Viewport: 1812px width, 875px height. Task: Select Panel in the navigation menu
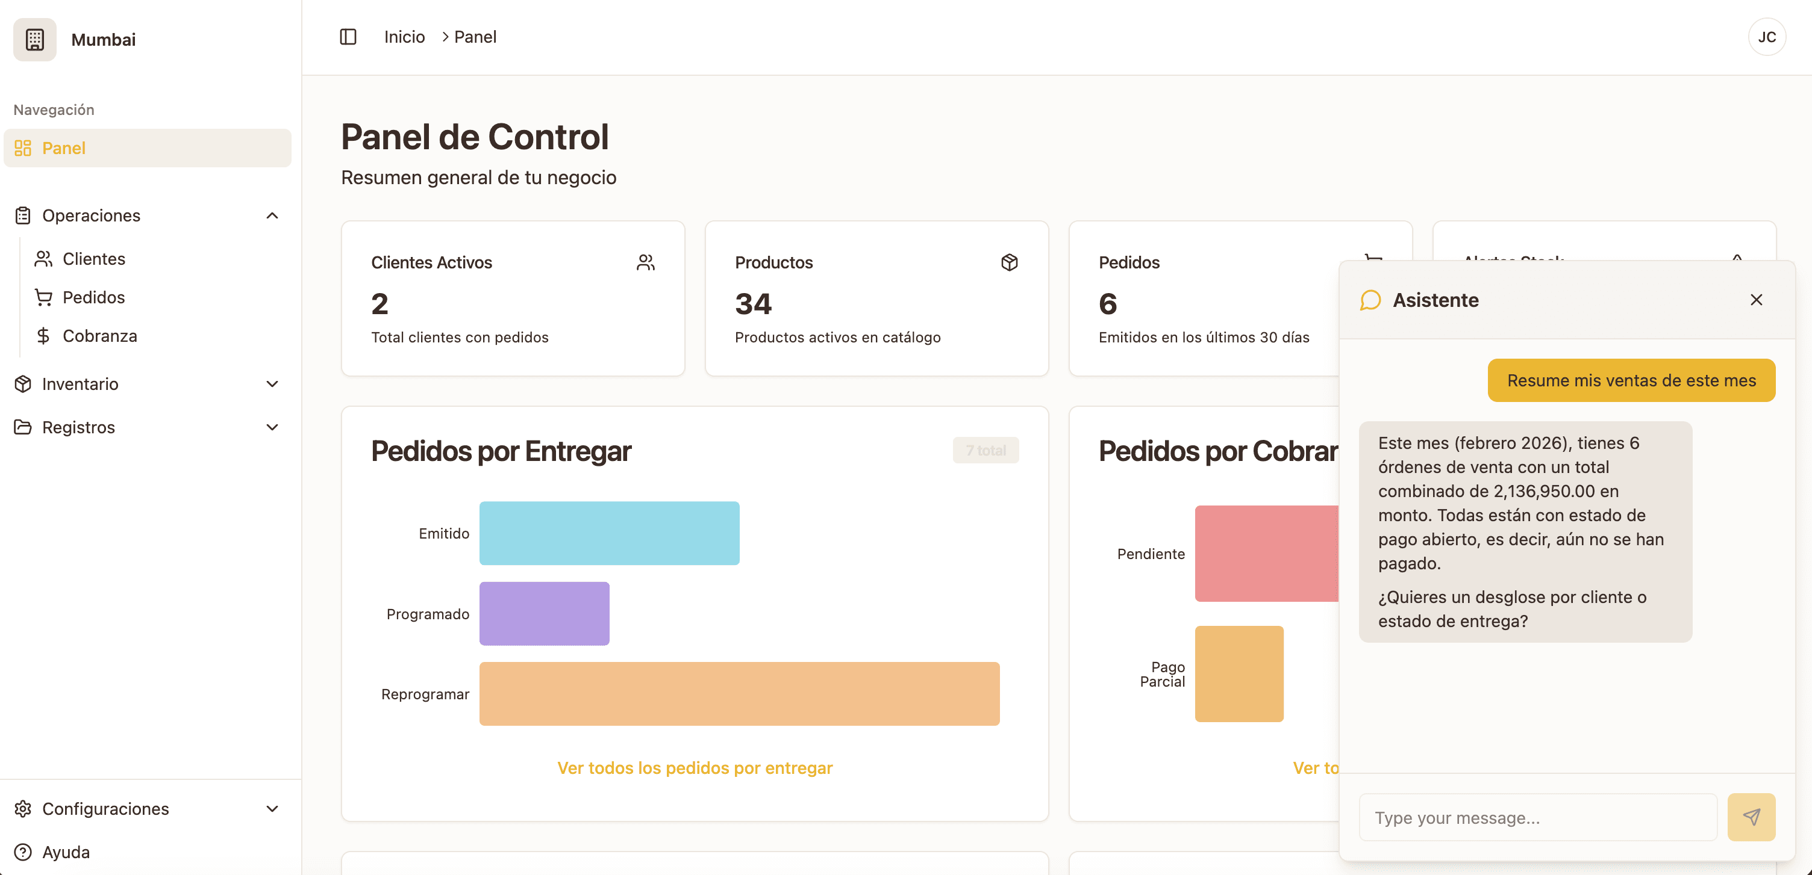click(x=64, y=148)
